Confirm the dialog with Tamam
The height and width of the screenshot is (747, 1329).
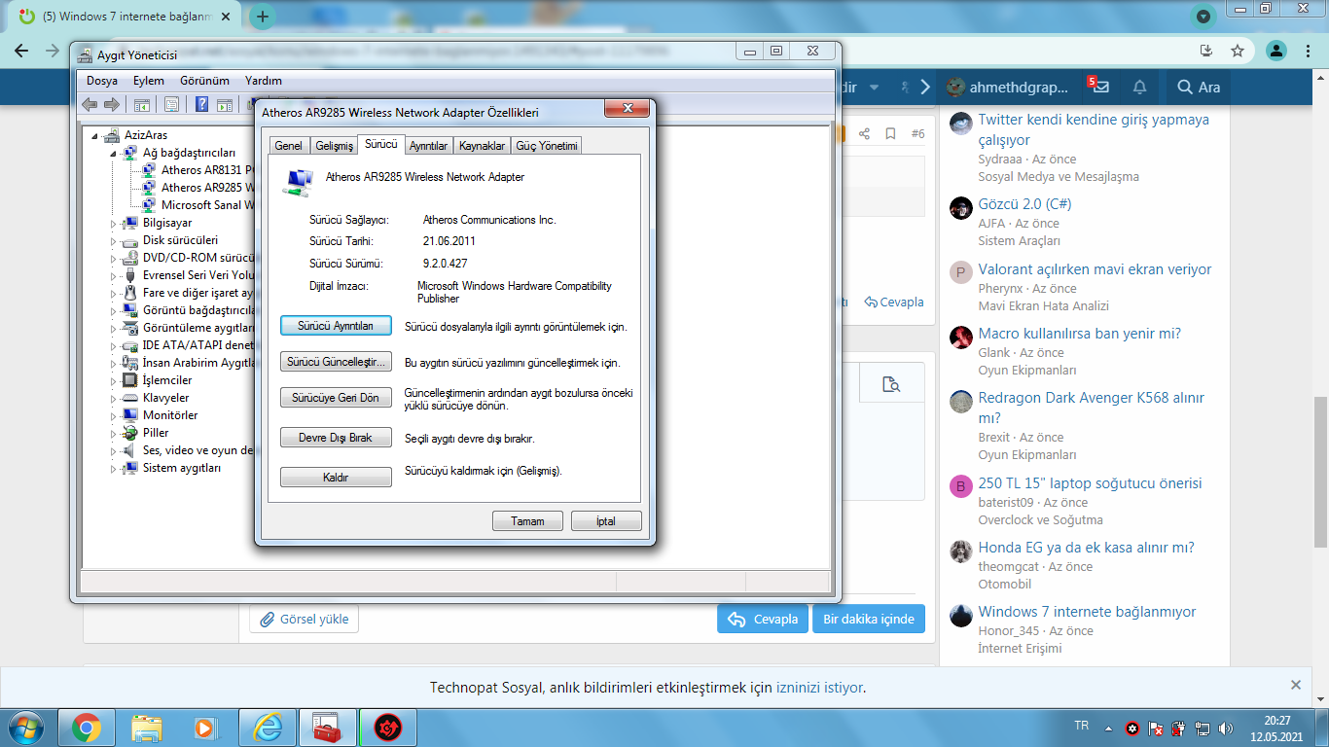pos(528,521)
